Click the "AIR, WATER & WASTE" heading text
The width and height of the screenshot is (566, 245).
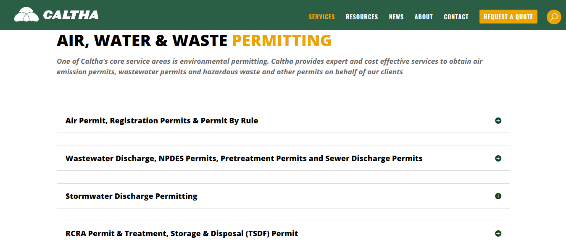coord(142,41)
